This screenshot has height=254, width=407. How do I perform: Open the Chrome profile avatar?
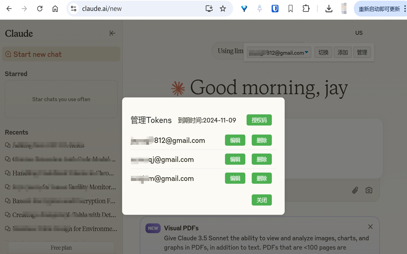[344, 9]
